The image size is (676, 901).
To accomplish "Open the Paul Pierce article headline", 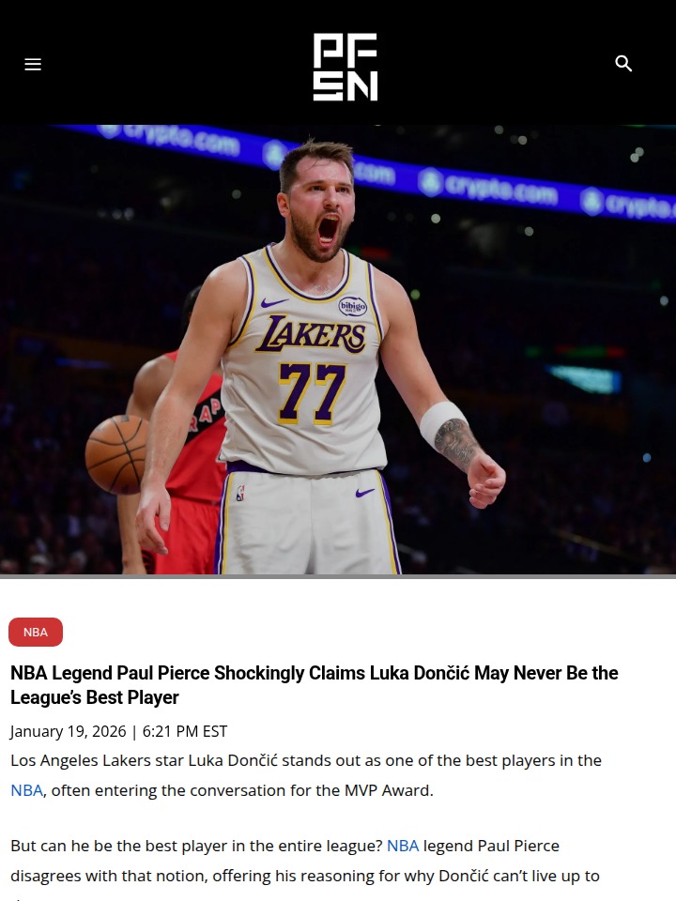I will (x=315, y=685).
